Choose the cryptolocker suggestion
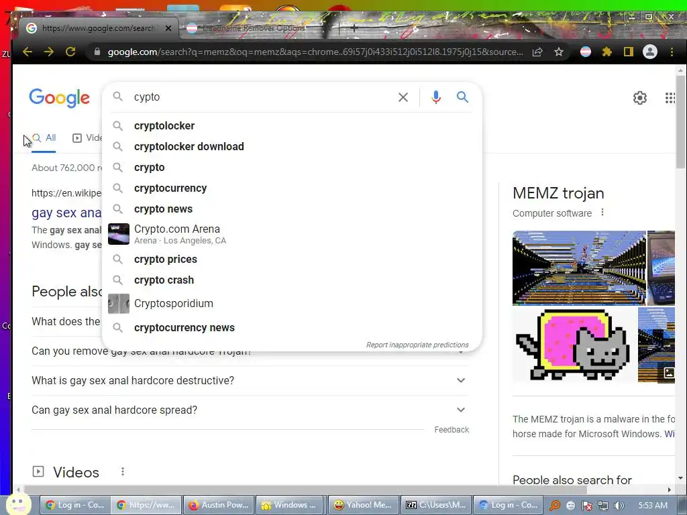687x515 pixels. [x=292, y=125]
